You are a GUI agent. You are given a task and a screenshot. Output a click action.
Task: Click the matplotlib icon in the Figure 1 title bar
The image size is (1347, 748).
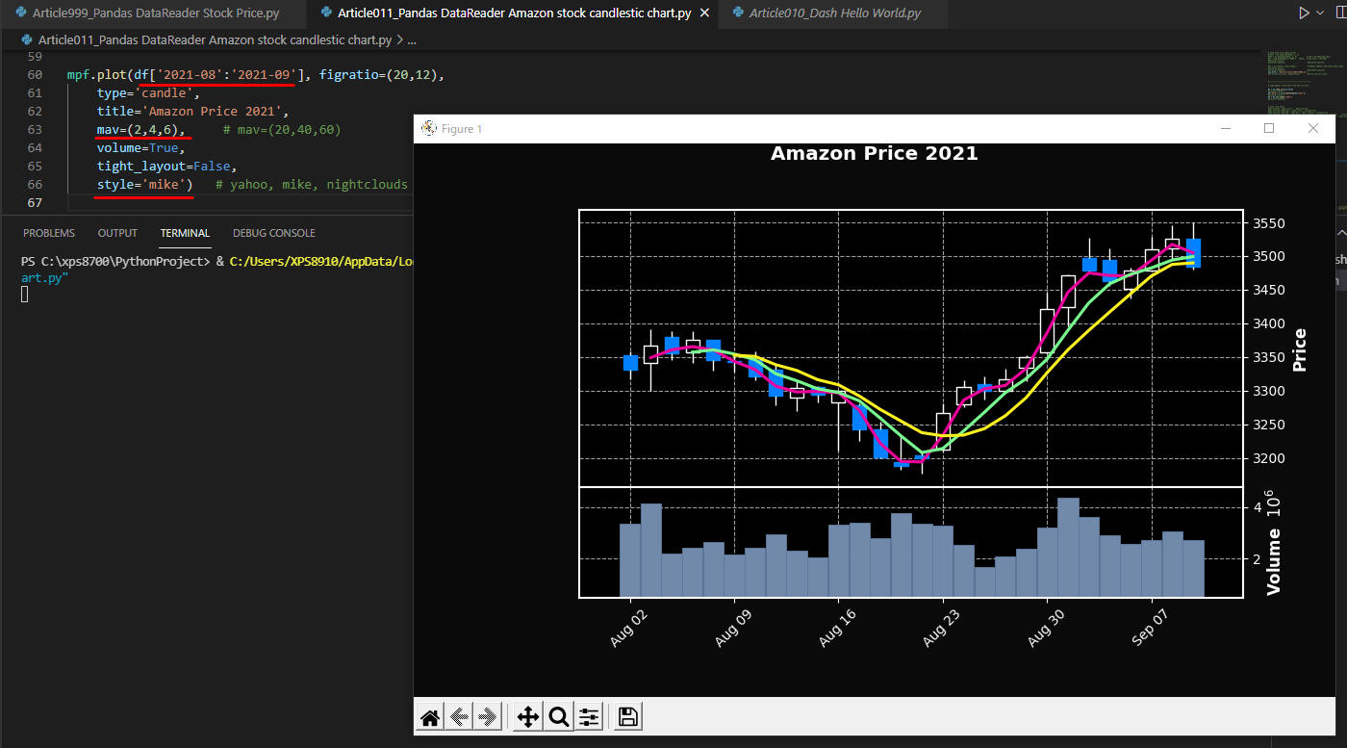pos(429,128)
